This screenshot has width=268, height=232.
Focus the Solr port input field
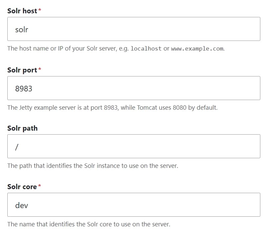coord(133,88)
